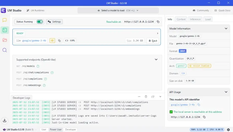Viewport: 233px width, 132px height.
Task: Collapse Supported endpoints section
Action: click(x=156, y=60)
